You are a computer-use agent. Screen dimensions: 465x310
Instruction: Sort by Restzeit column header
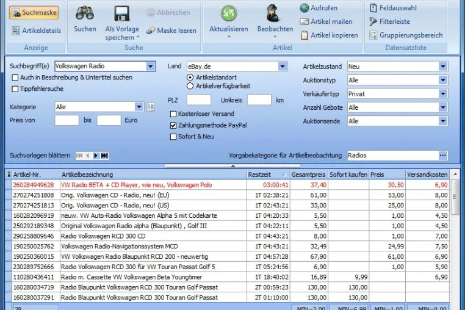click(x=268, y=175)
